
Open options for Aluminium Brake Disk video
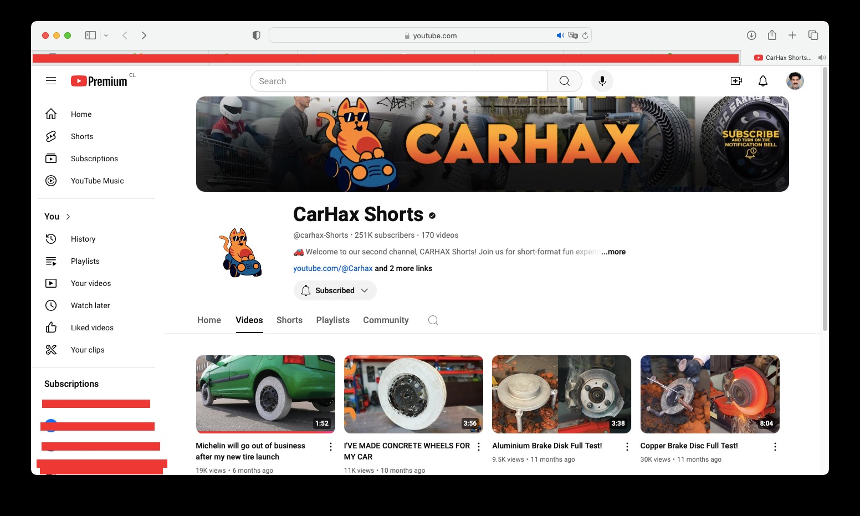pos(627,447)
